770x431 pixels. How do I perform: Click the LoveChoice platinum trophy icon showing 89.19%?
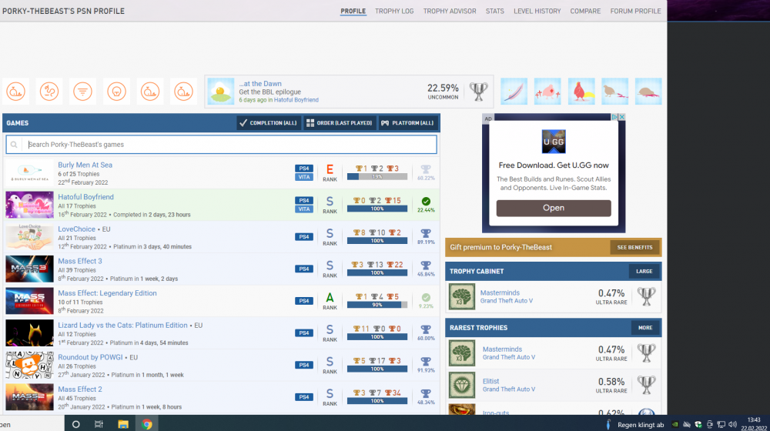click(426, 233)
